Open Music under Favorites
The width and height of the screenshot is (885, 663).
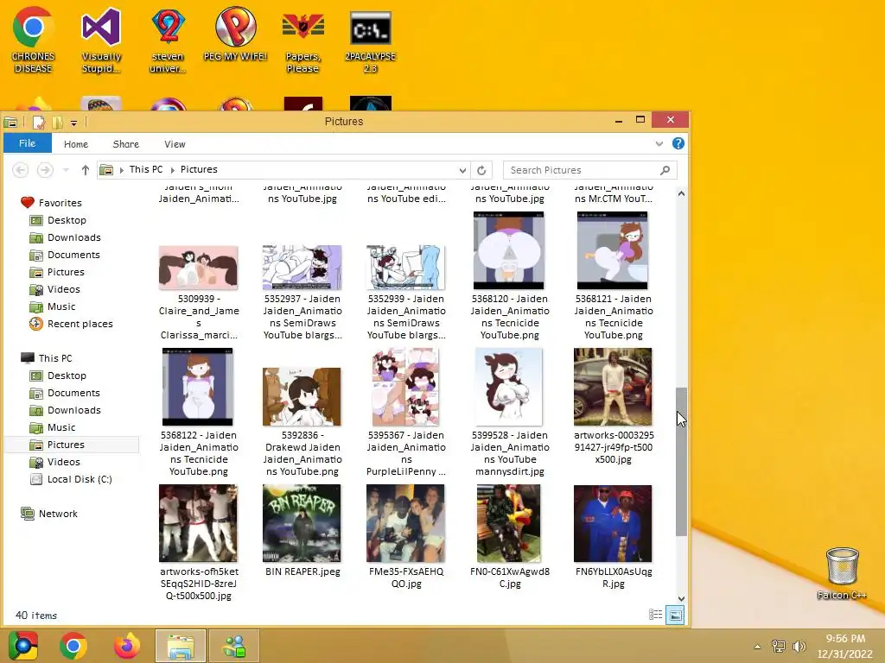click(x=61, y=306)
